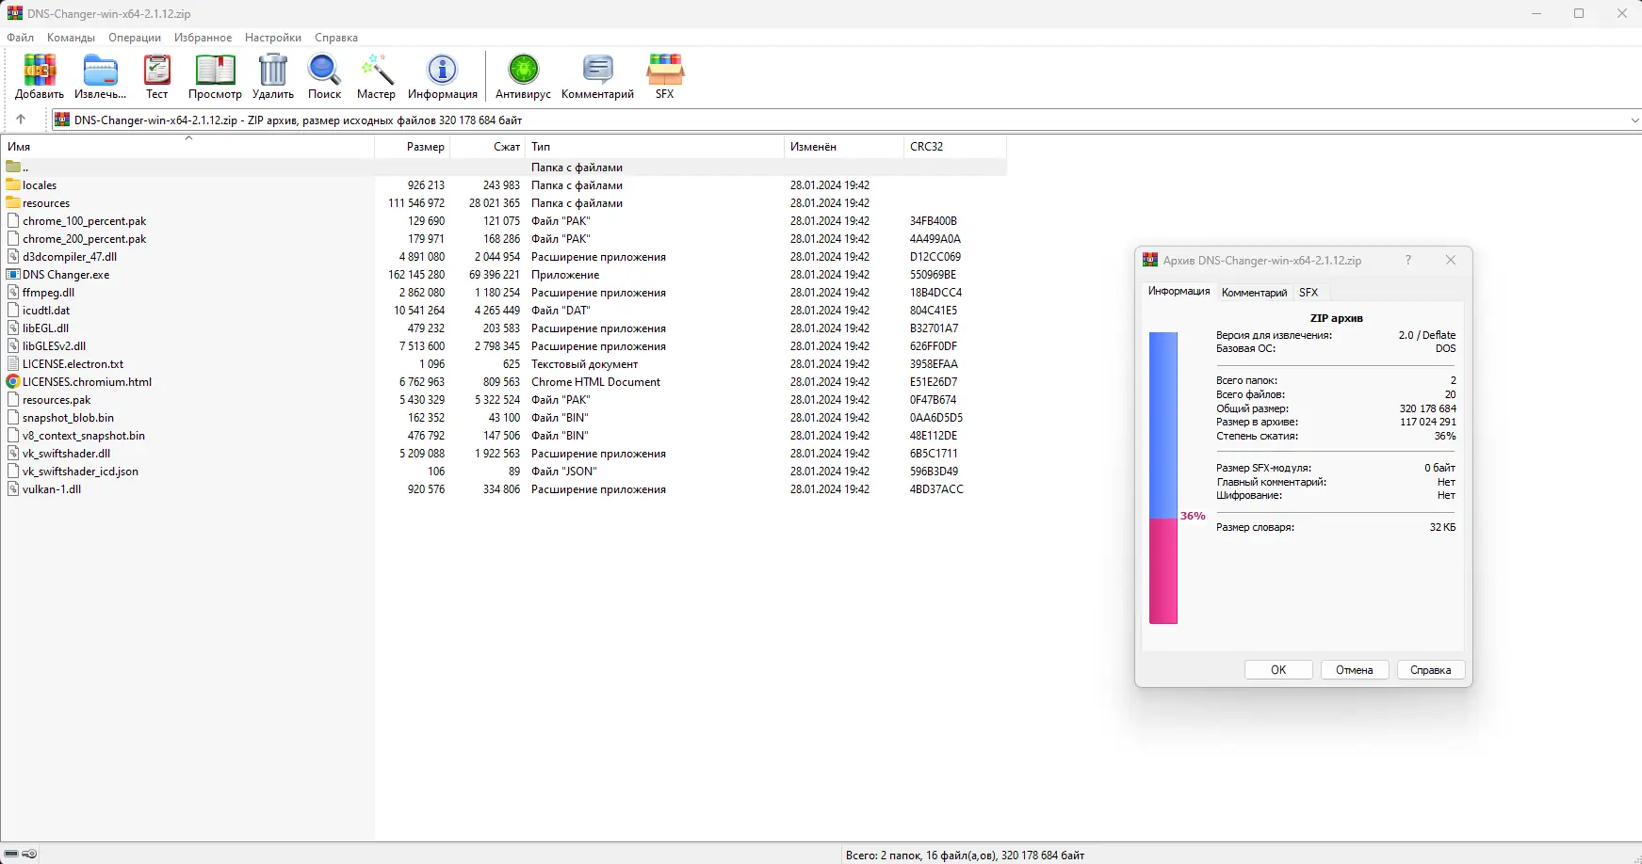
Task: Click the Извлечь (Extract) toolbar icon
Action: (100, 71)
